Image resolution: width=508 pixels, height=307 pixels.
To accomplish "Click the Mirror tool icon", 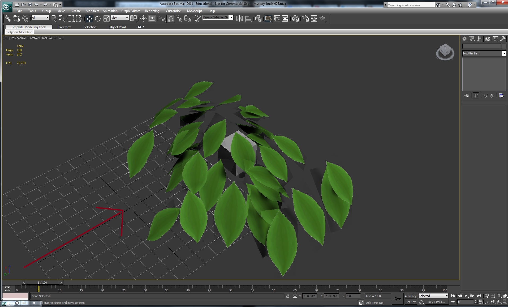I will (239, 18).
